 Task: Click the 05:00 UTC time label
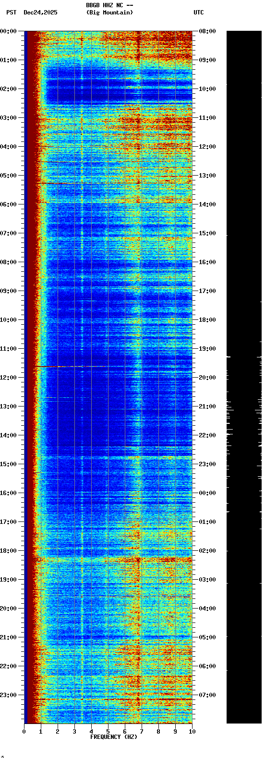[207, 637]
